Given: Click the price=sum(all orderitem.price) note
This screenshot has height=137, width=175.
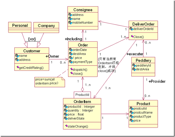Looking at the screenshot, I should (x=50, y=82).
